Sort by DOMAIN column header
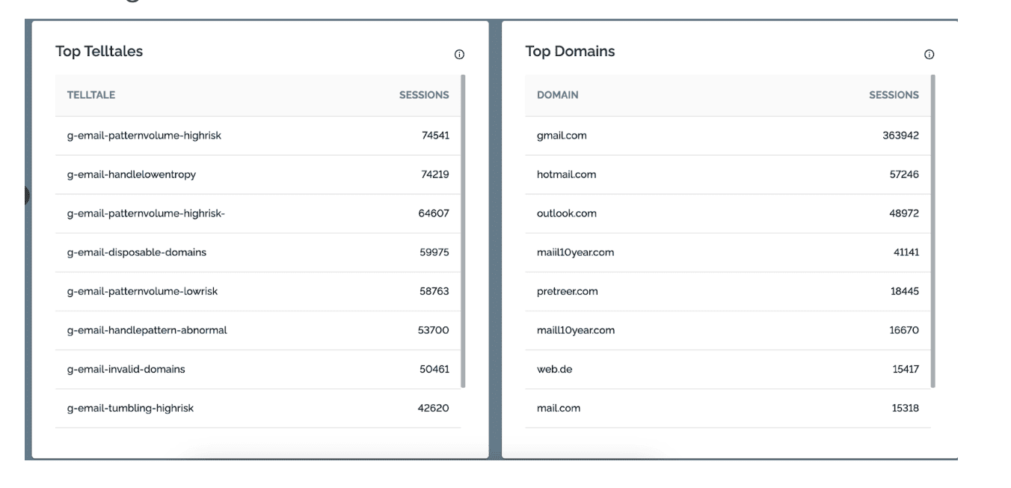1011x488 pixels. coord(558,95)
